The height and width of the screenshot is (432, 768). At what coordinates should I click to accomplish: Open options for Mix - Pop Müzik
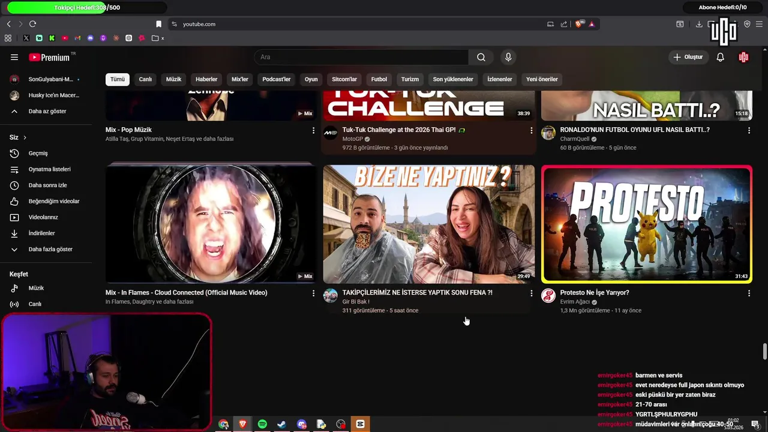click(x=313, y=130)
